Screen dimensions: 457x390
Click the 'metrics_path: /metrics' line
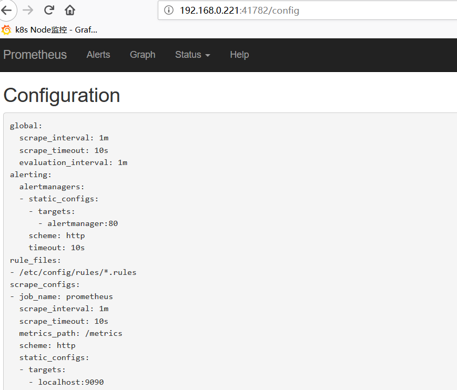tap(70, 333)
